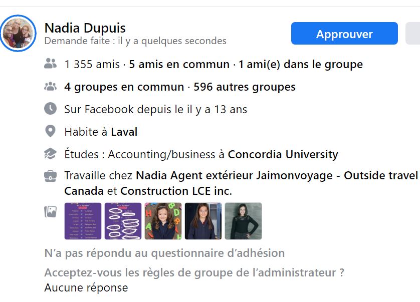Open Construction LCE inc. page link

click(176, 191)
